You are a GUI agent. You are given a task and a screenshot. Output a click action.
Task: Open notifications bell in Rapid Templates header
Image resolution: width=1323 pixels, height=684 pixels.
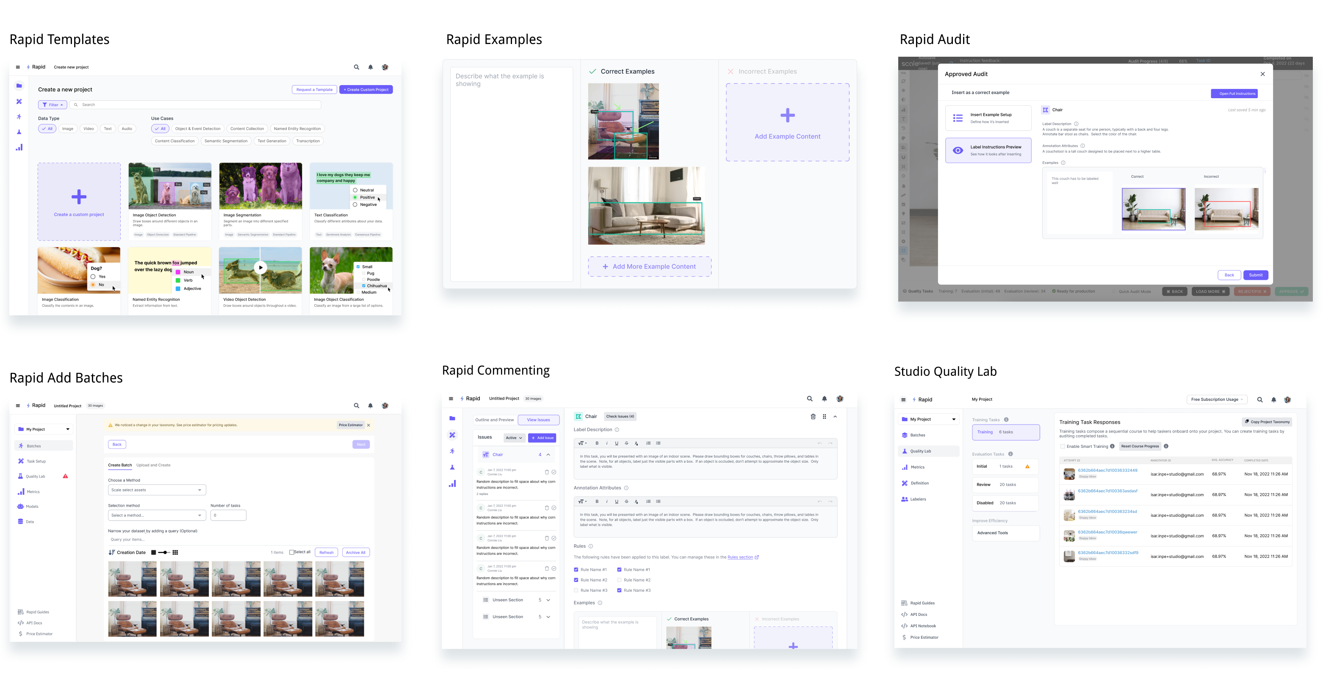point(370,67)
